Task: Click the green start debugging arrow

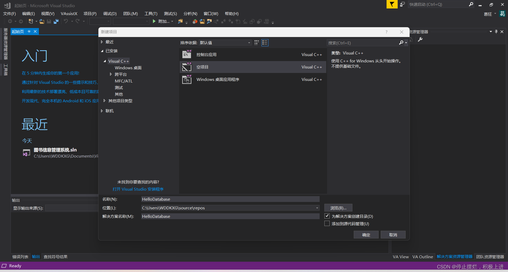Action: coord(154,21)
